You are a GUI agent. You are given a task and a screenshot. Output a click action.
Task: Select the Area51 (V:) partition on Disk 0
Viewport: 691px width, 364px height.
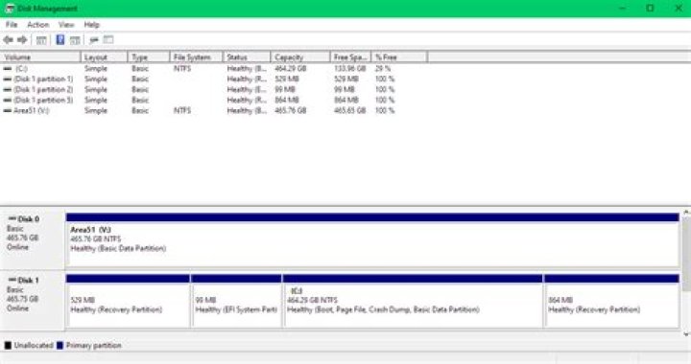372,239
